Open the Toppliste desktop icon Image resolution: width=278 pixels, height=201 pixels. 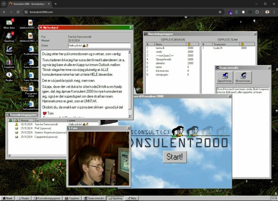pos(9,63)
